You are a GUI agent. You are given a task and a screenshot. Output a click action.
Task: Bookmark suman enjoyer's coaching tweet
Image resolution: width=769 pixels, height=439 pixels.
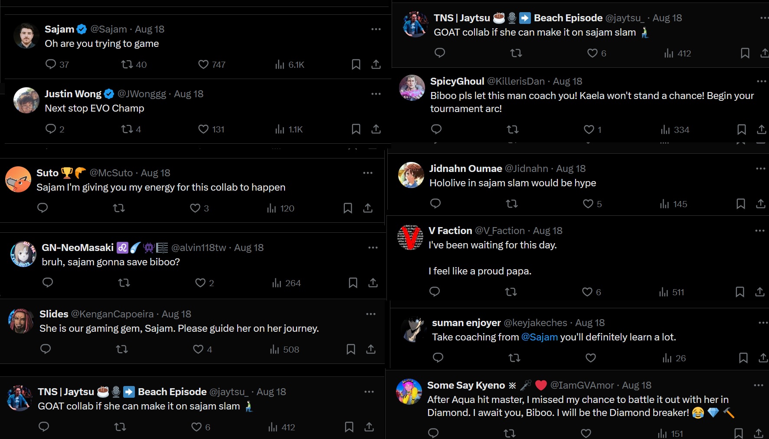tap(743, 358)
